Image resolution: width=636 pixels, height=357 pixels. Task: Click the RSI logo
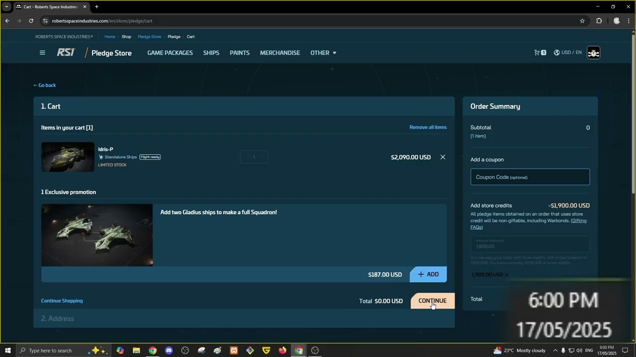[x=66, y=53]
